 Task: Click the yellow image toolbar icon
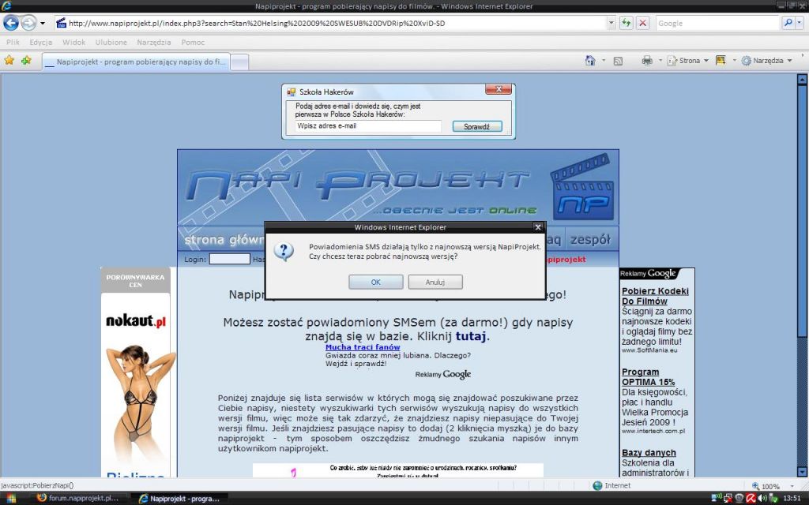[x=721, y=60]
